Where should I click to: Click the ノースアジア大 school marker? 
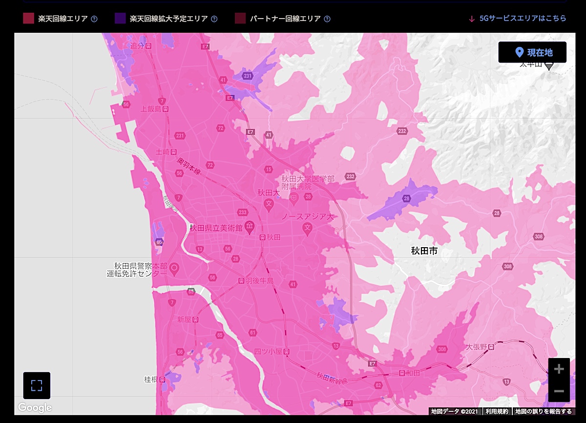coord(307,229)
